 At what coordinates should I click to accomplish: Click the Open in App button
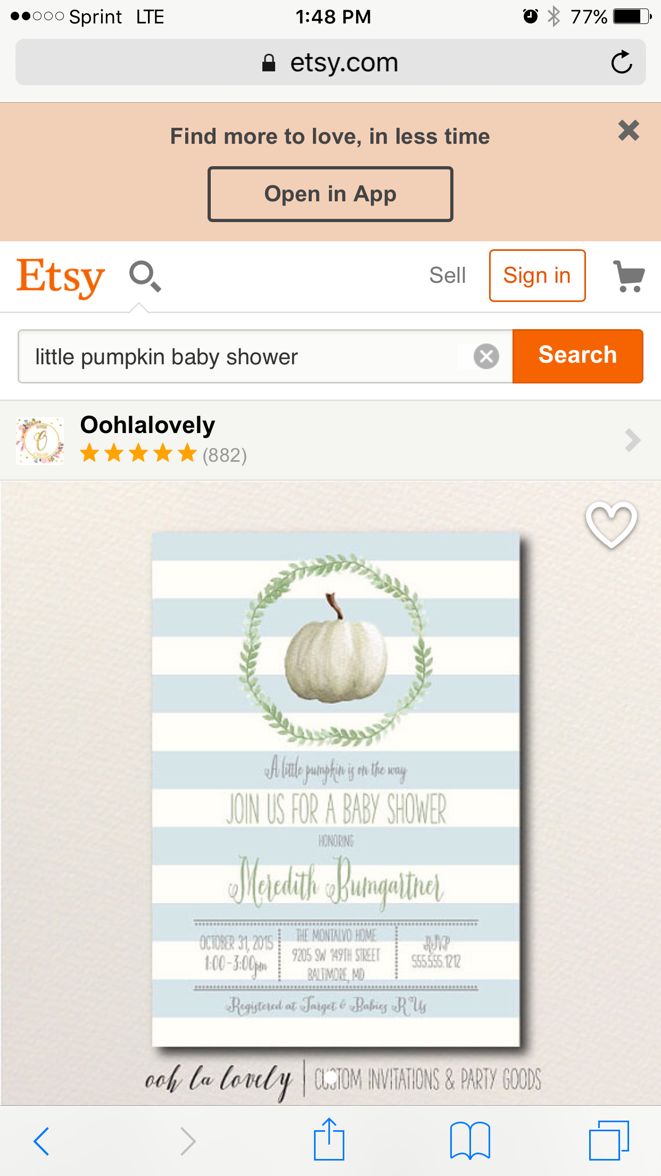[330, 194]
